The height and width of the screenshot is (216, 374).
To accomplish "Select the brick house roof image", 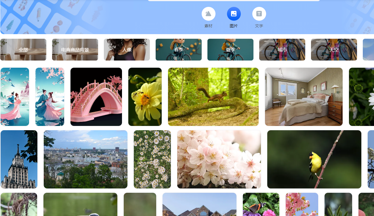I will pyautogui.click(x=199, y=204).
